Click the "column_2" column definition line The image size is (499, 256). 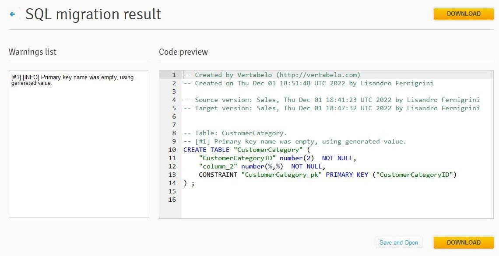tap(262, 166)
